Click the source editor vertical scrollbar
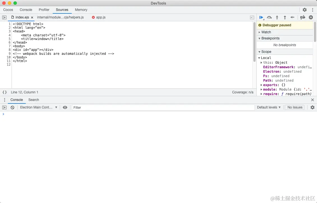Viewport: 317px width, 203px height. point(254,42)
